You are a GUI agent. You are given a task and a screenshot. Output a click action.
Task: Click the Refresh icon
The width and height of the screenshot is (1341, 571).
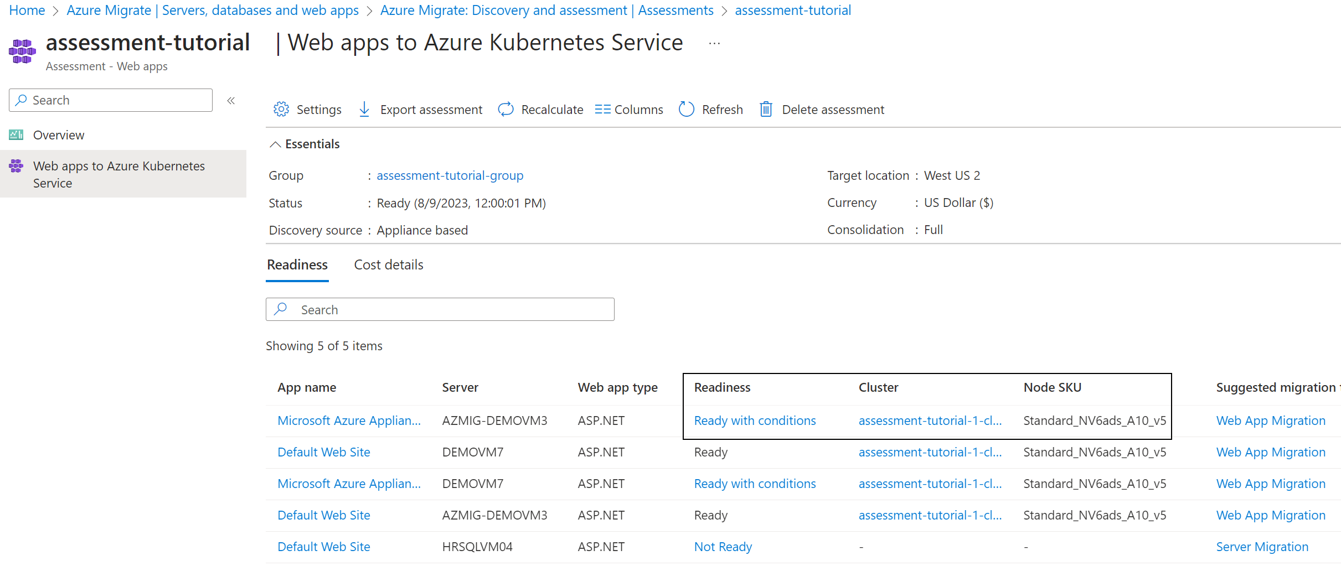pos(686,109)
